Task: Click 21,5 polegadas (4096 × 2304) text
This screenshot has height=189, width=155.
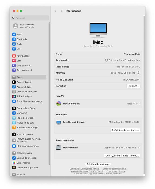Action: [x=124, y=122]
